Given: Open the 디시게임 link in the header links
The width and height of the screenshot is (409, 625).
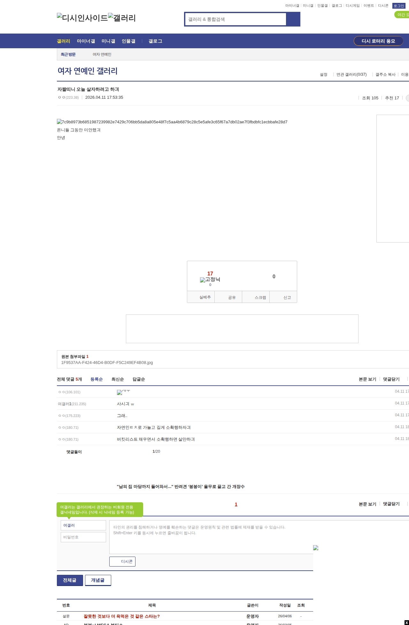Looking at the screenshot, I should [x=353, y=6].
